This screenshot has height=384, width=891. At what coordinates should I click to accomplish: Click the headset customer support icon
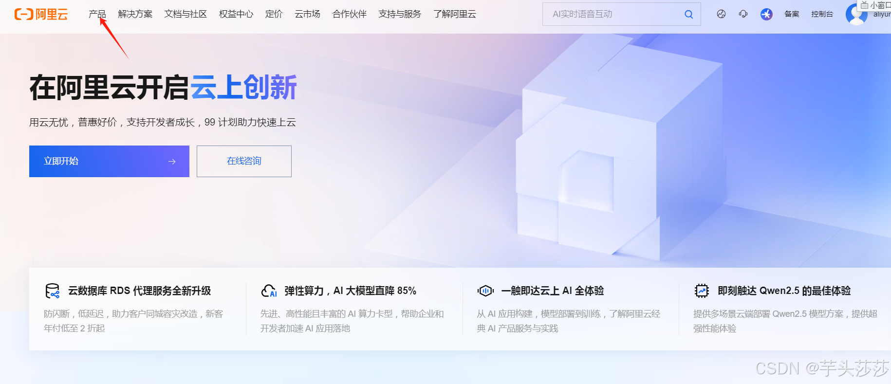743,14
